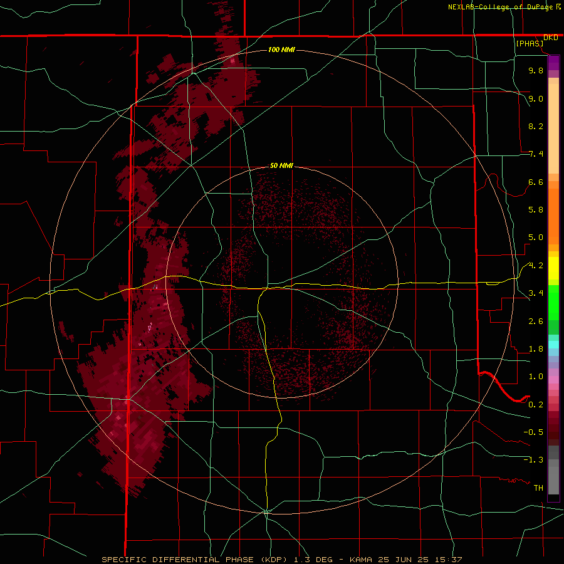Click the -1.3 value on color scale
This screenshot has height=564, width=564.
[x=533, y=460]
